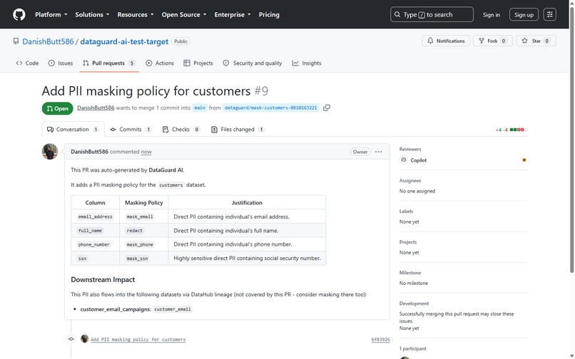
Task: Copy the head branch name icon
Action: (326, 108)
